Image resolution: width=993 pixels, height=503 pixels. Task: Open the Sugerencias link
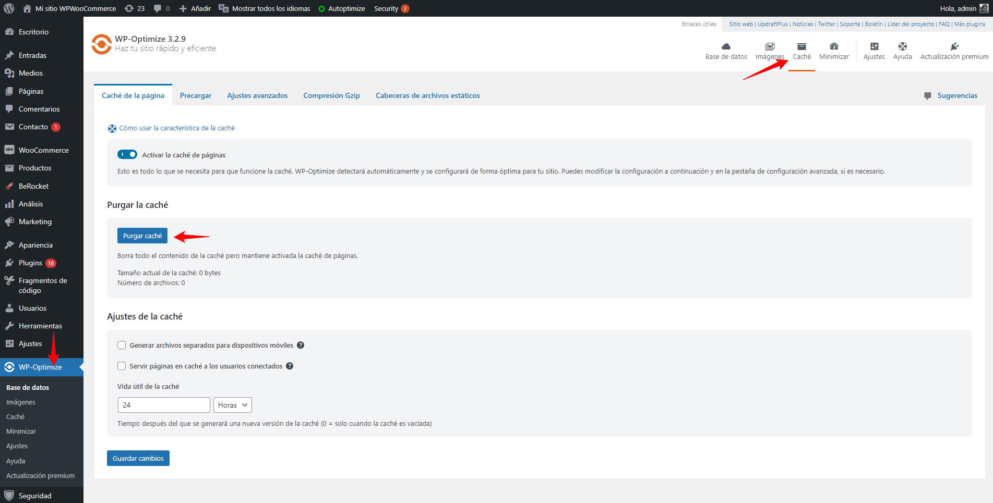(x=957, y=95)
